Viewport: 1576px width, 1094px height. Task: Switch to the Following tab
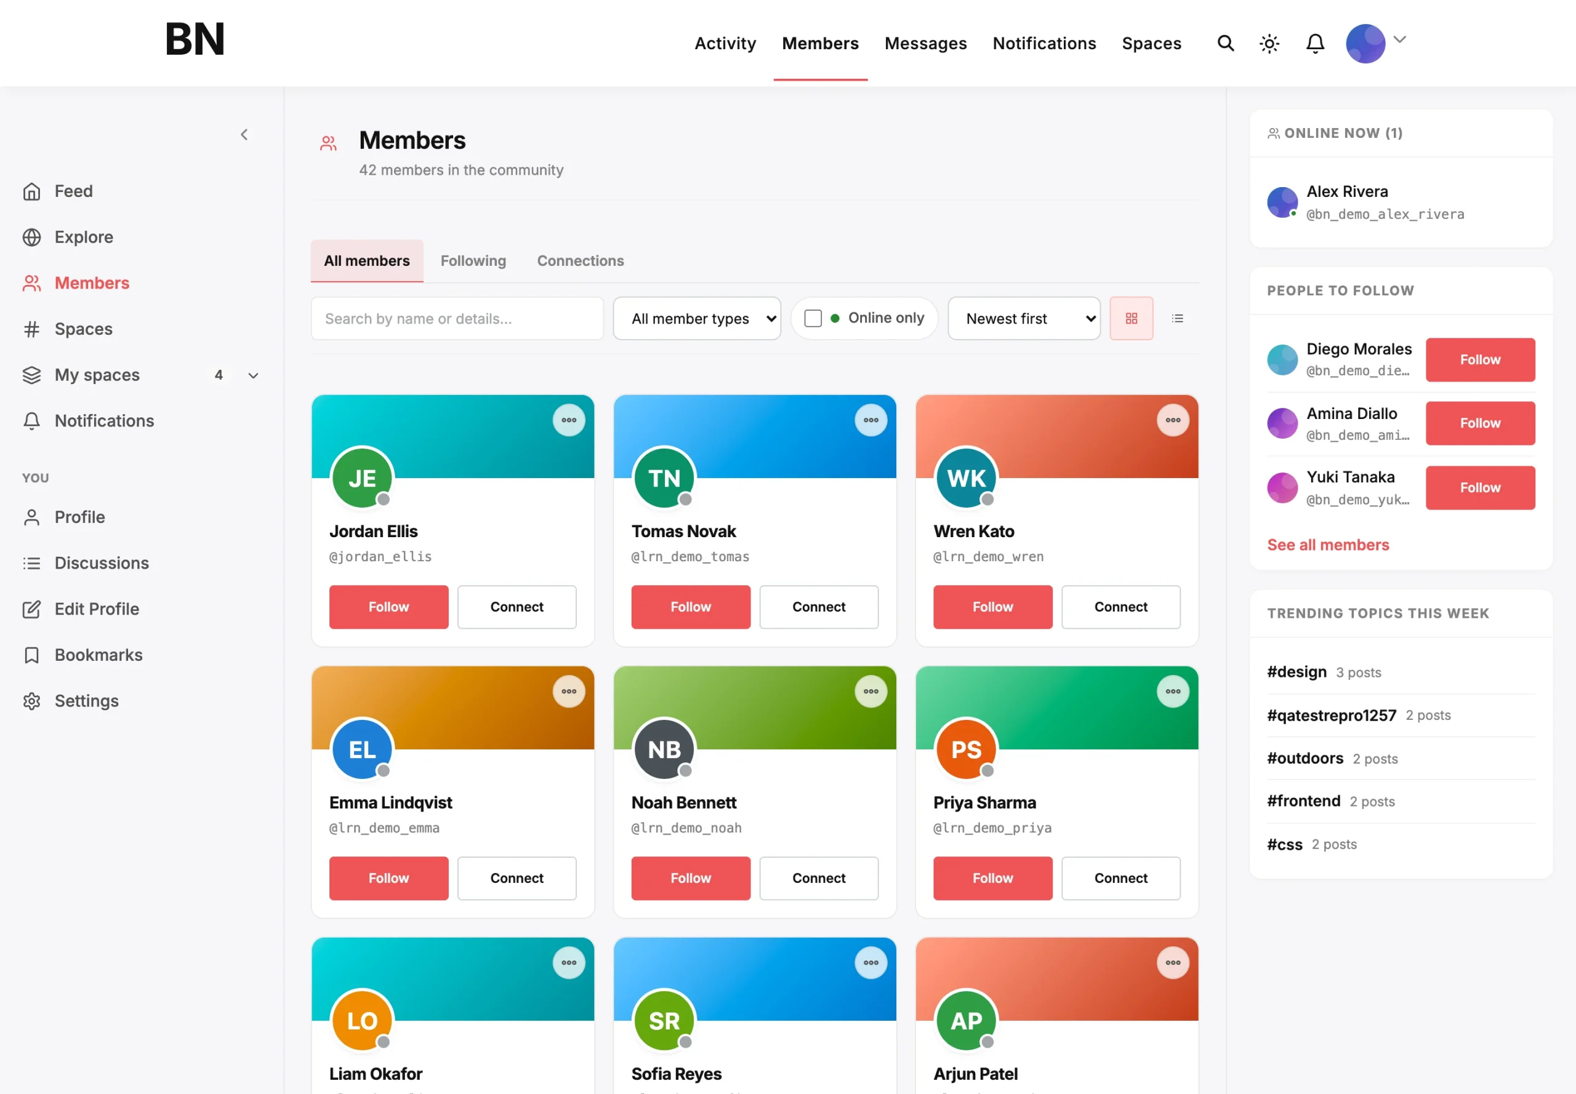473,260
